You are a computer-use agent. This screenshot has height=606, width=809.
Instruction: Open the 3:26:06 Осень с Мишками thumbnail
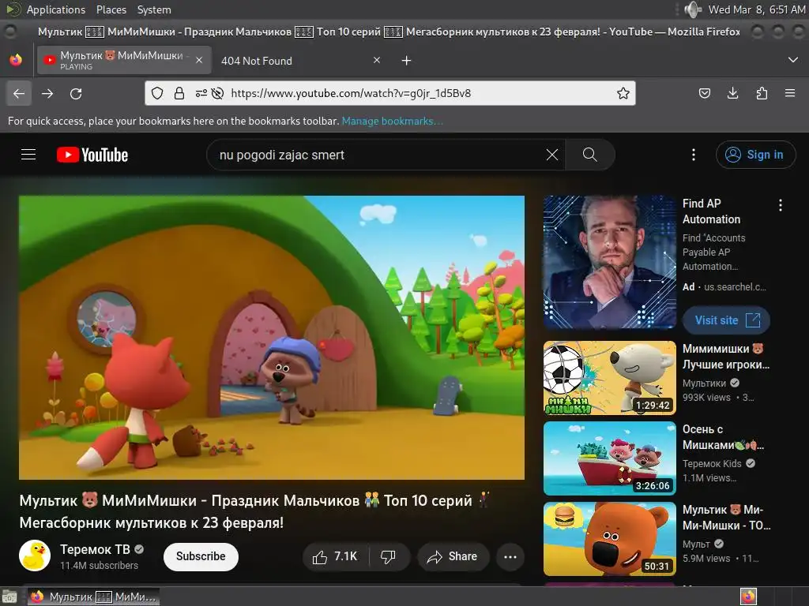[610, 458]
